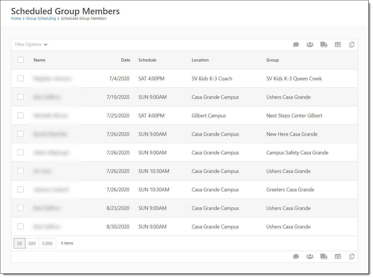The image size is (373, 278).
Task: Click the '8/23/2020' date cell
Action: click(118, 208)
